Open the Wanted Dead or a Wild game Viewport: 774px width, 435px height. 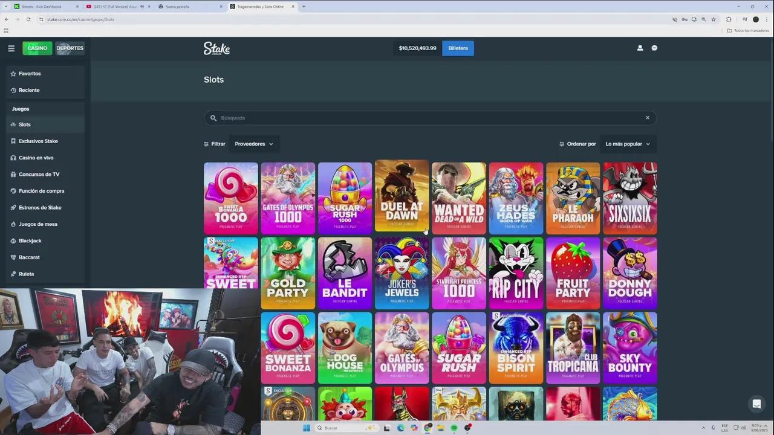[x=459, y=198]
